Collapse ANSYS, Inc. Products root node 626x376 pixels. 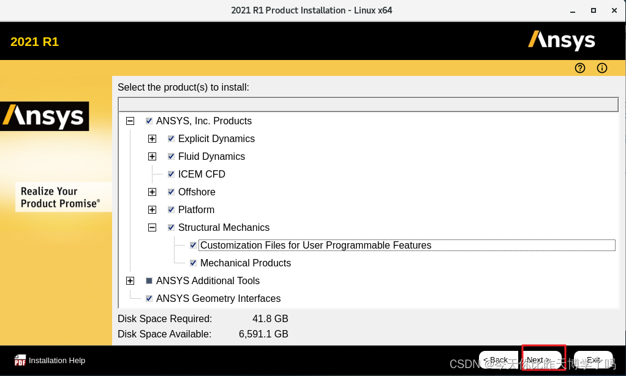pos(130,121)
